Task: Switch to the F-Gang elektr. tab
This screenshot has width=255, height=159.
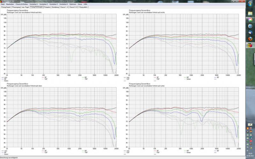Action: coord(83,7)
